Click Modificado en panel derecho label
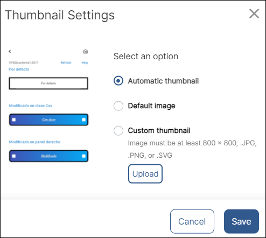266x238 pixels. click(34, 142)
